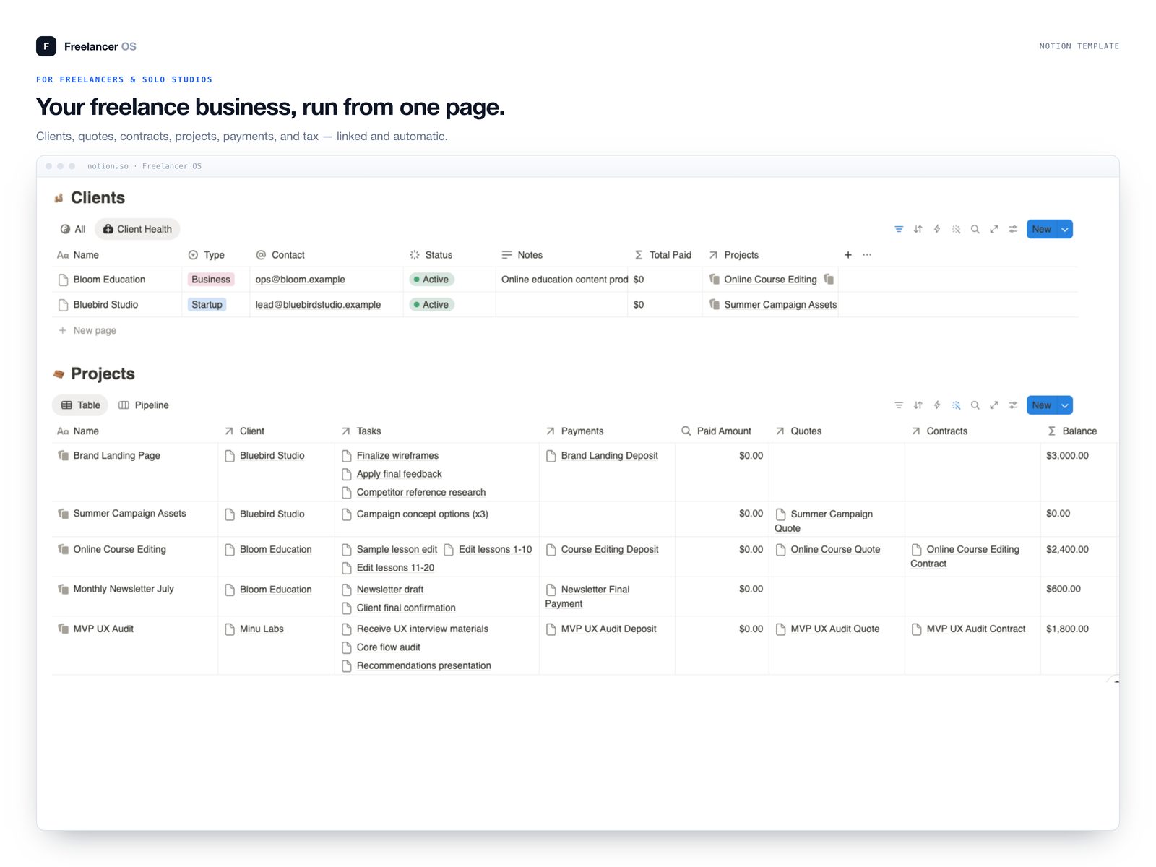The height and width of the screenshot is (867, 1156).
Task: Click the Business type tag for Bloom Education
Action: click(211, 280)
